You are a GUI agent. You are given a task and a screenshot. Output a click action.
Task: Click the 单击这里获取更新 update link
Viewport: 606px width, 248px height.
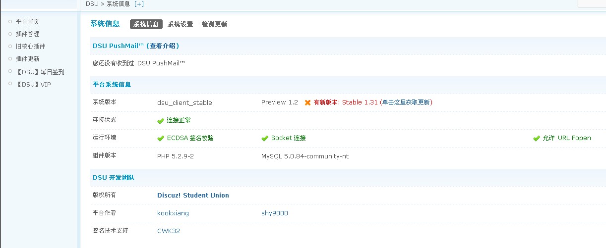[407, 102]
